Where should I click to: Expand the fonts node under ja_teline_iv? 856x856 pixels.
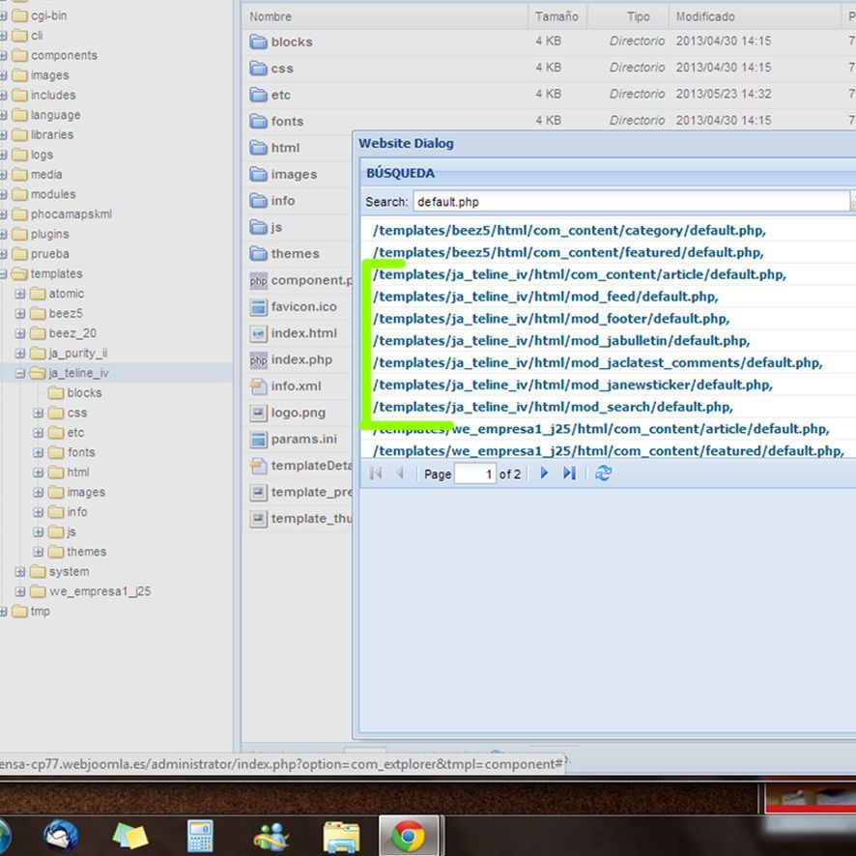tap(39, 452)
